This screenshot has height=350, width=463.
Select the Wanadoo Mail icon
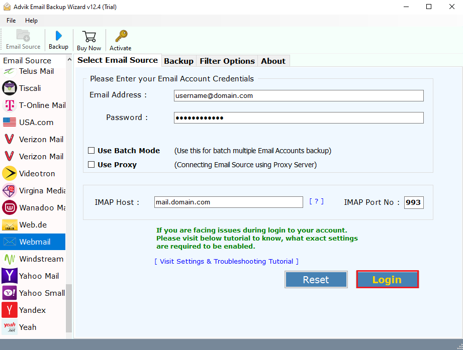(10, 207)
